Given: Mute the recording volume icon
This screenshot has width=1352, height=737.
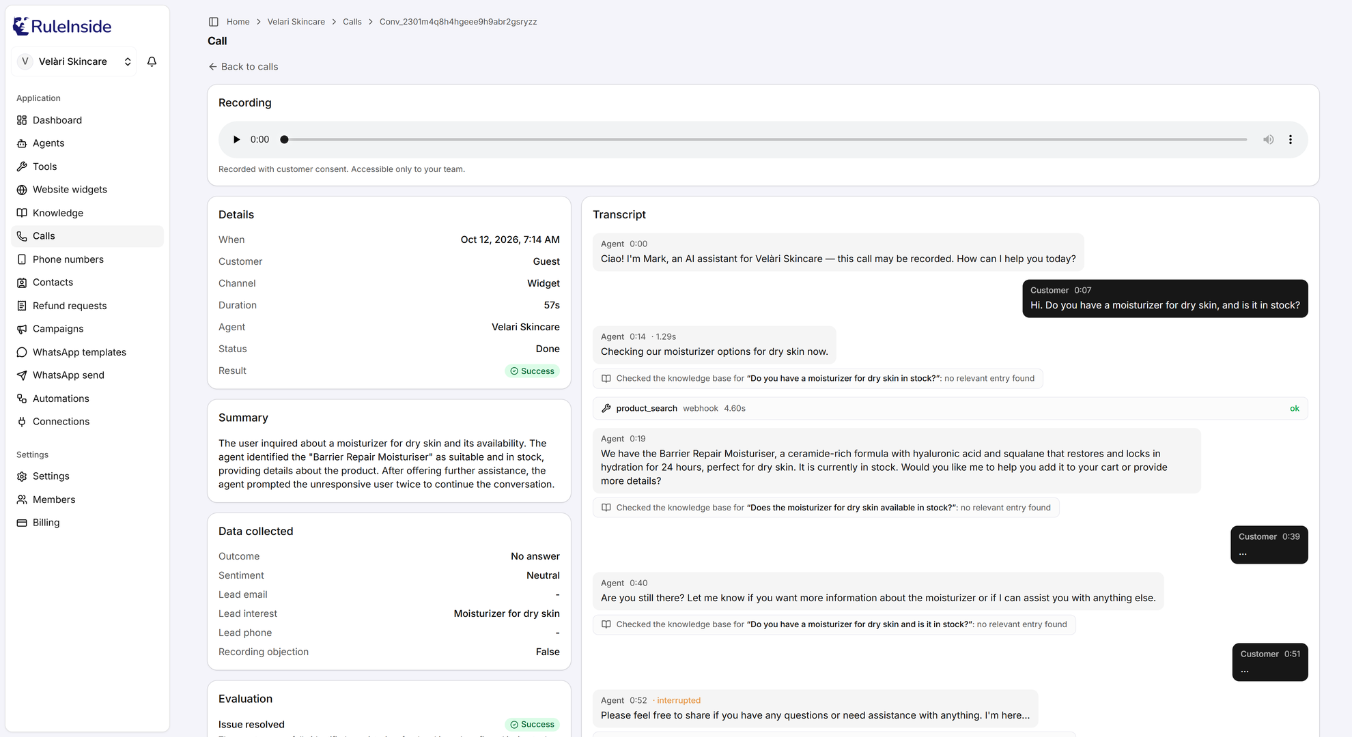Looking at the screenshot, I should coord(1268,139).
